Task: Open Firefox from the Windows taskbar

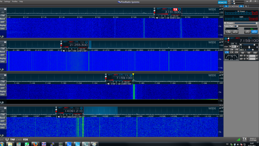Action: coord(35,144)
